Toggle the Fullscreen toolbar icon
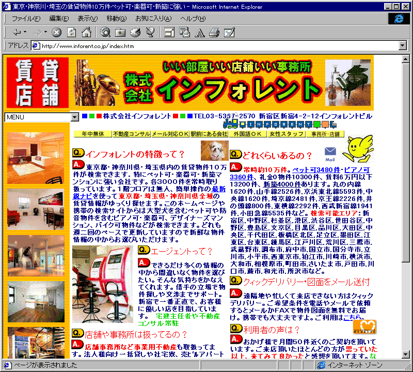Viewport: 413px width, 372px height. pyautogui.click(x=169, y=33)
